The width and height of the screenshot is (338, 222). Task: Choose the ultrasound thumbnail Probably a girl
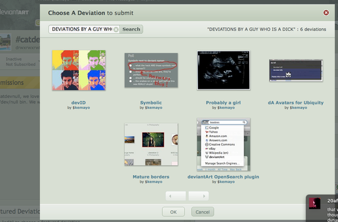pos(224,70)
